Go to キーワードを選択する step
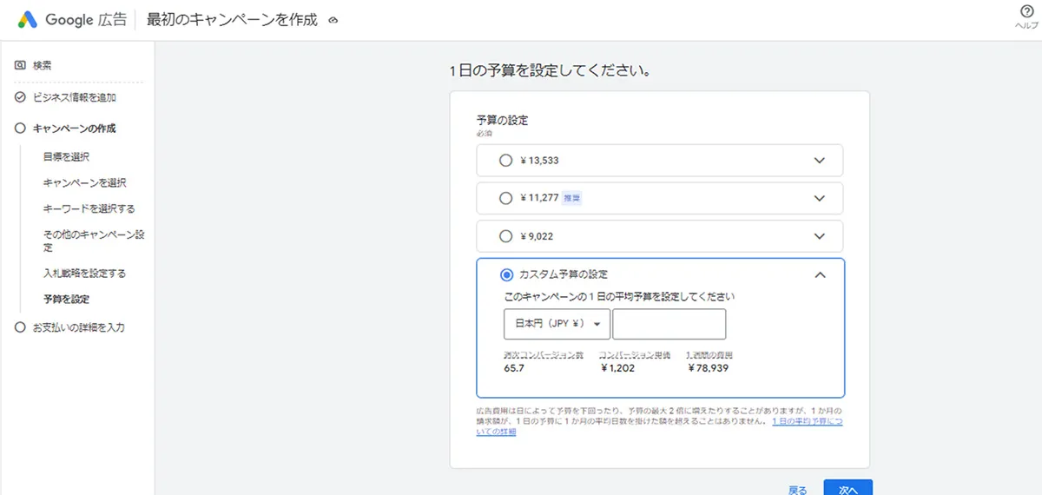The width and height of the screenshot is (1042, 495). 89,209
